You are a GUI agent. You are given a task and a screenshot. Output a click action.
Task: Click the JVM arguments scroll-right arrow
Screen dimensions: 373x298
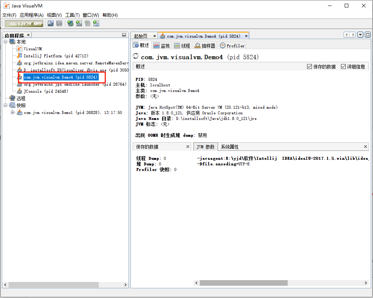pos(366,283)
